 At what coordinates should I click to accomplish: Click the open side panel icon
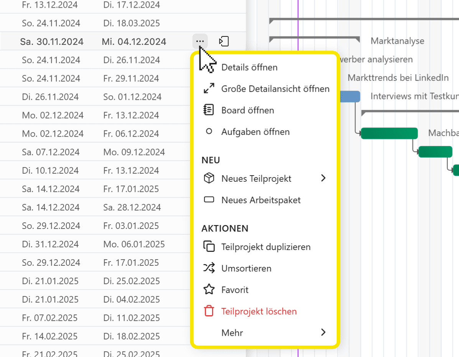pyautogui.click(x=224, y=41)
